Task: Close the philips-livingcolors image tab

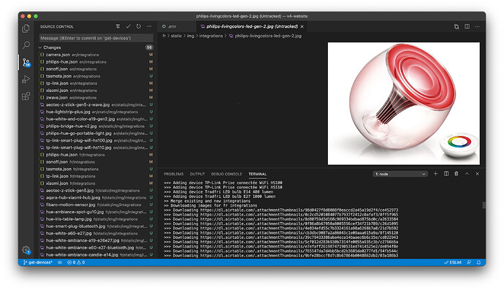Action: tap(302, 27)
